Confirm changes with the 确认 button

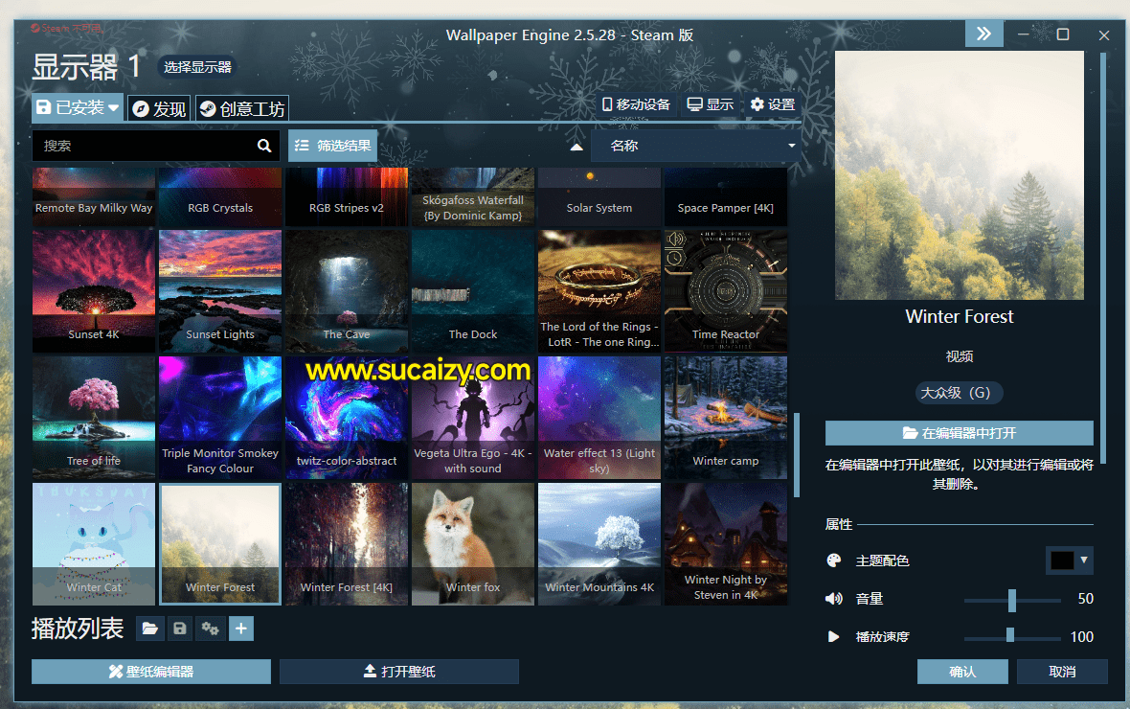click(962, 671)
